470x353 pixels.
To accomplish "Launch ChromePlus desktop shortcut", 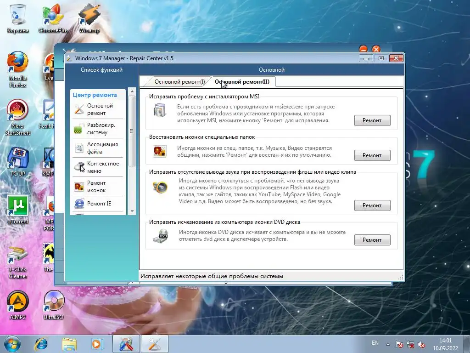I will [x=53, y=18].
